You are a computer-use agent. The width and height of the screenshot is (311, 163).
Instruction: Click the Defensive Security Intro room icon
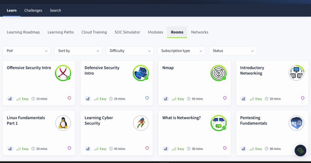[141, 73]
